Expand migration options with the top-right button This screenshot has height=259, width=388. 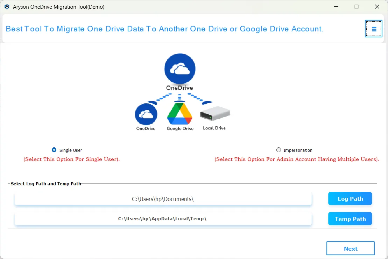[x=373, y=29]
